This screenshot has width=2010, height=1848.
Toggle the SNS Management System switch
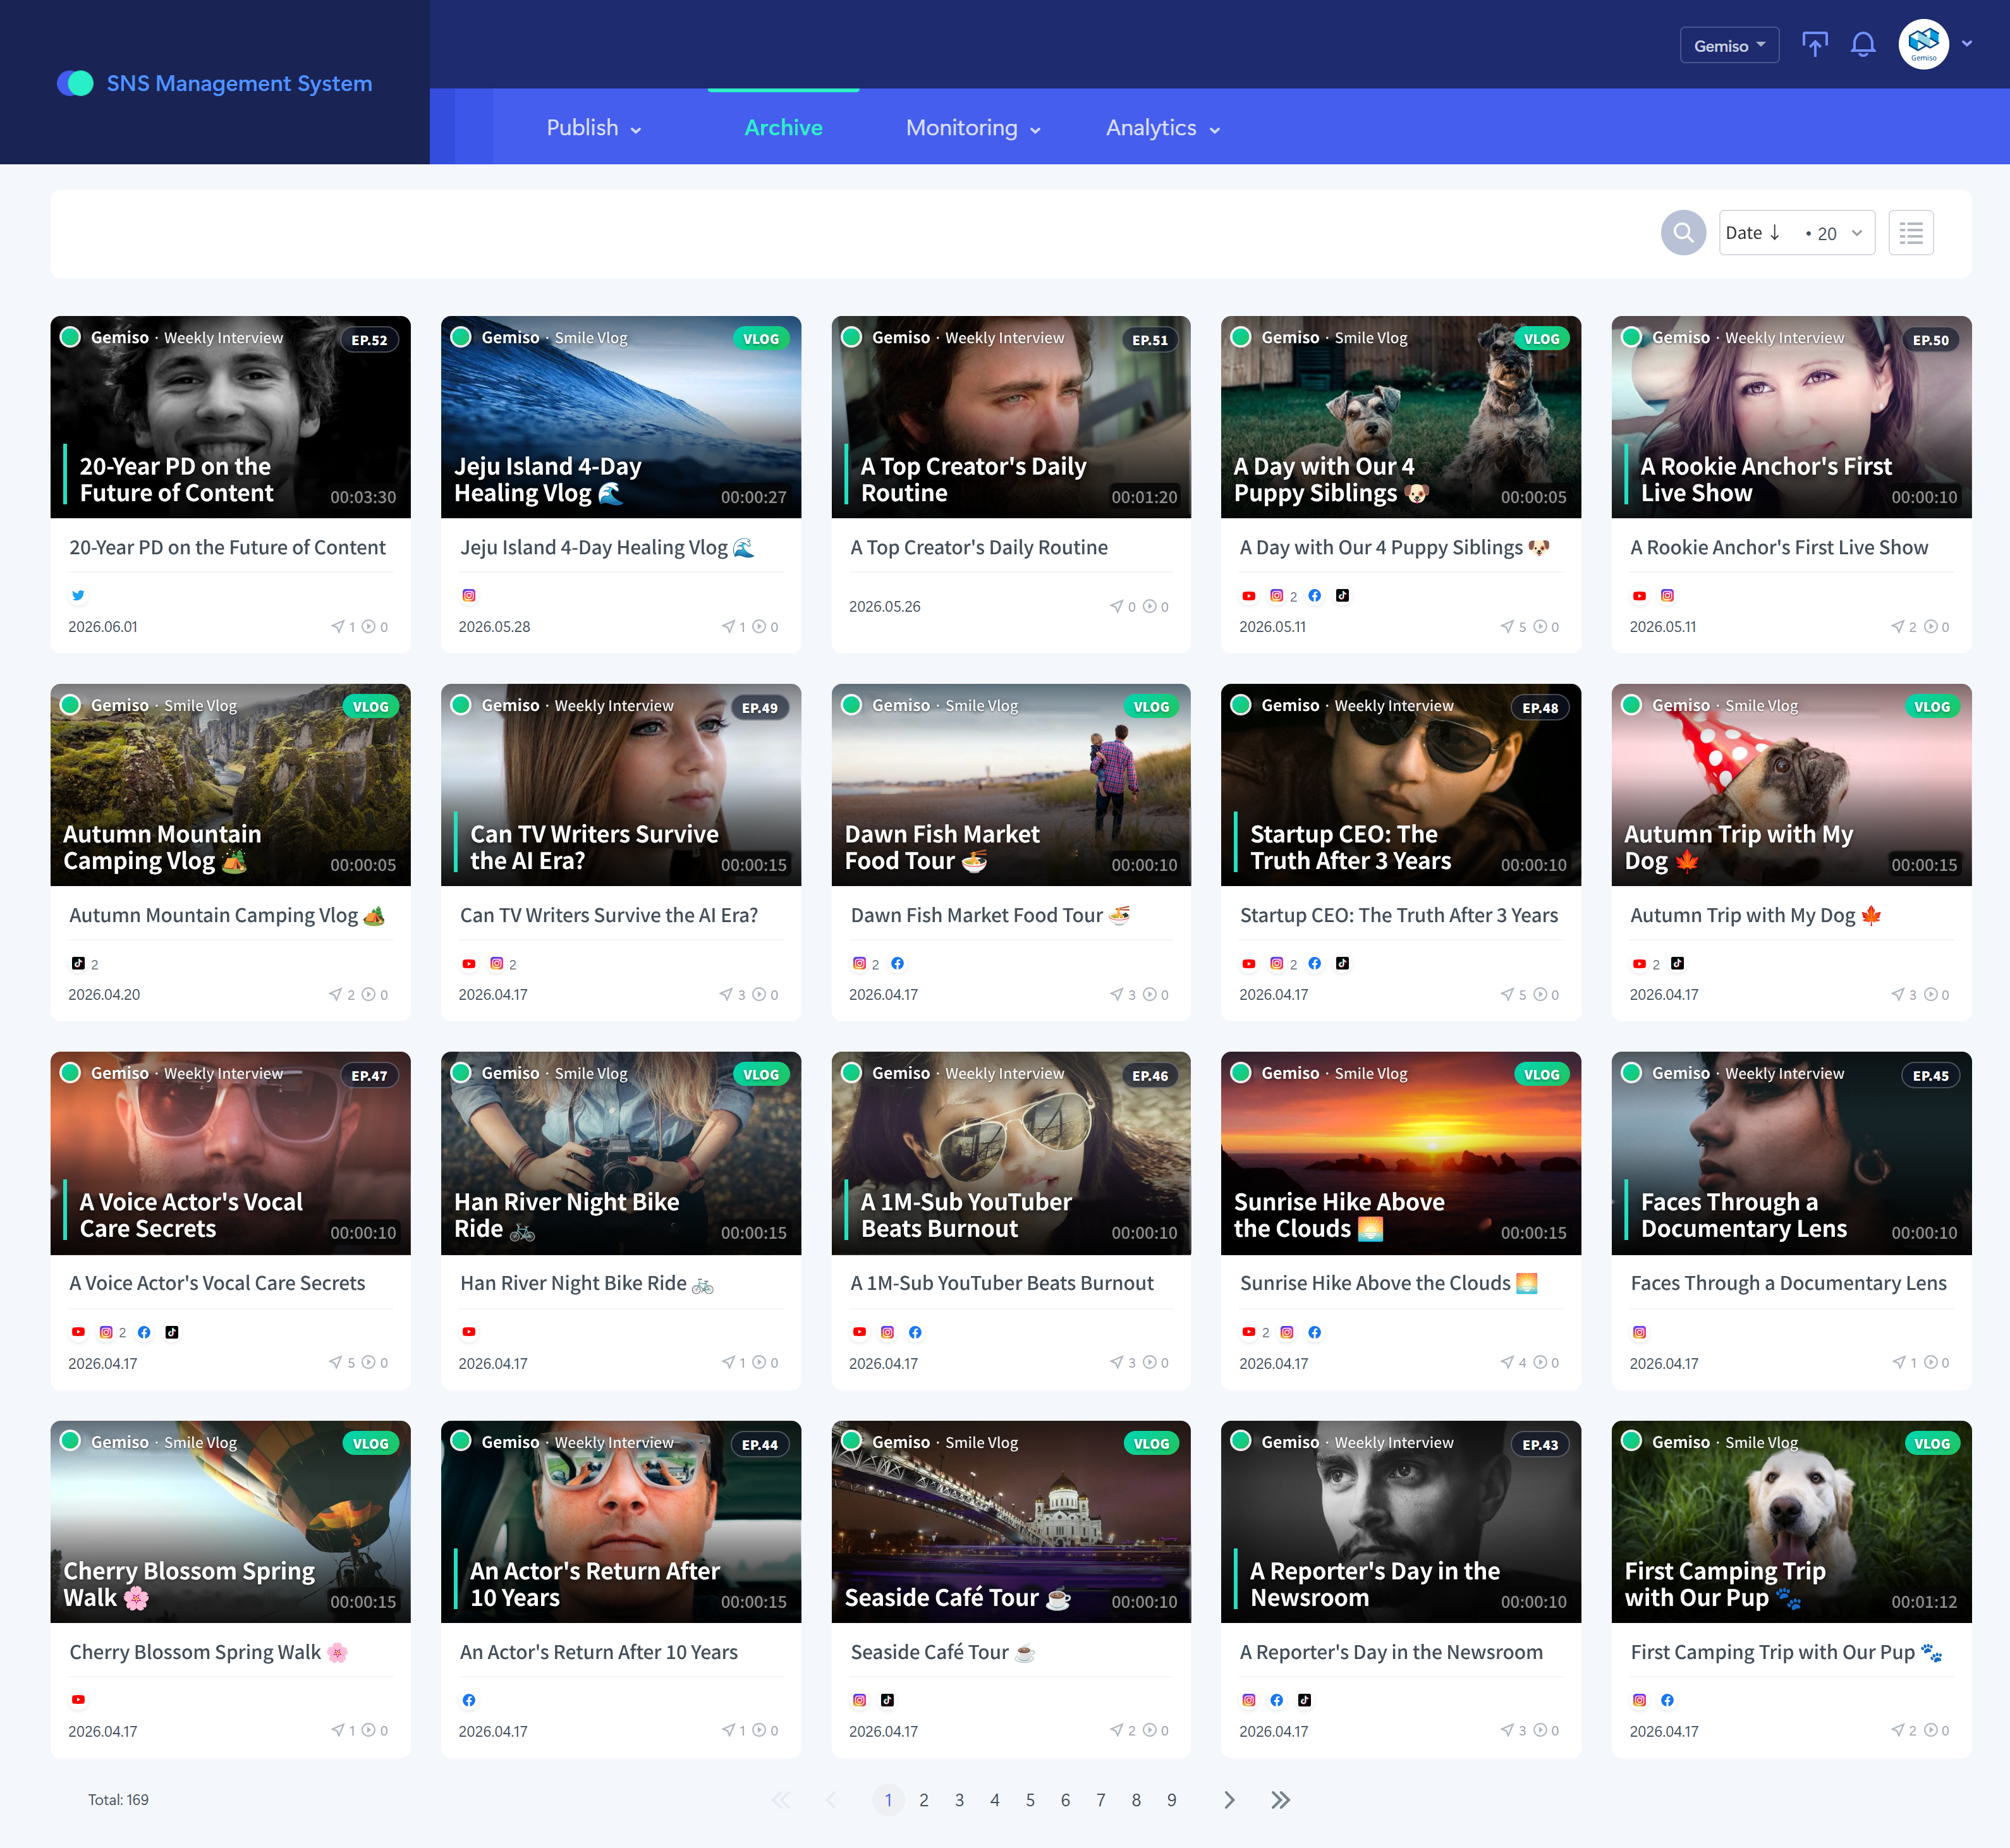[x=75, y=83]
